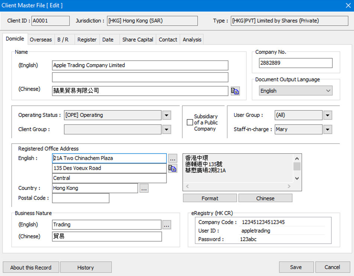Switch to the Share Capital tab
The image size is (354, 276).
click(137, 40)
